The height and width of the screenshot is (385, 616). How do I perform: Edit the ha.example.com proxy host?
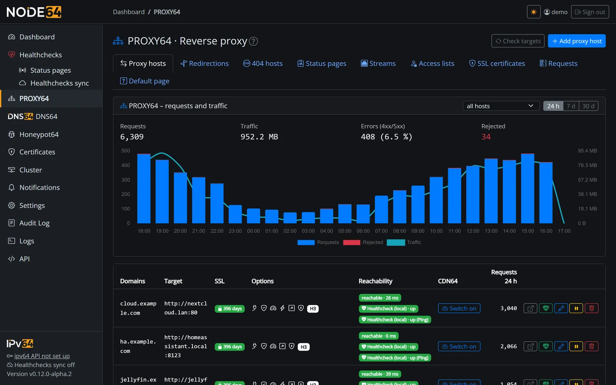[561, 346]
